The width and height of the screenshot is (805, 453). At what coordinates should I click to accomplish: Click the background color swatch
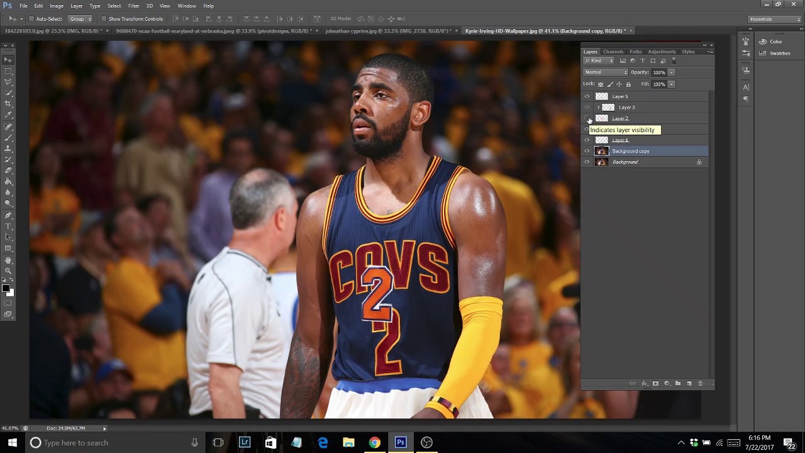point(10,293)
